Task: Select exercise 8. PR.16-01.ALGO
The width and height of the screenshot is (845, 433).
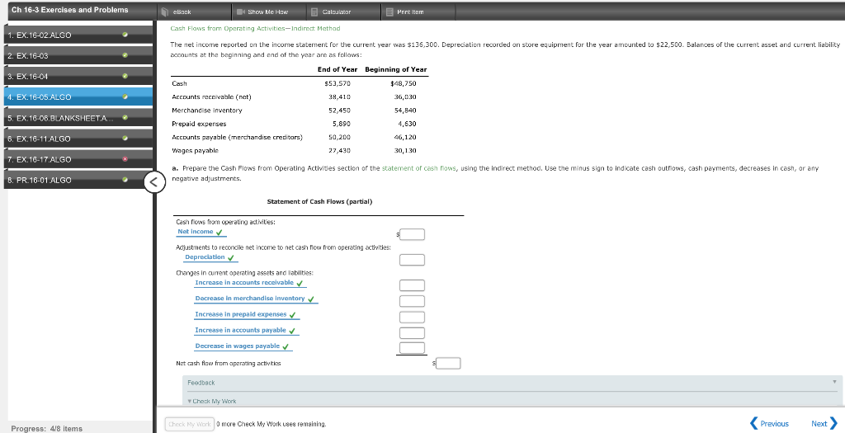Action: click(x=78, y=180)
